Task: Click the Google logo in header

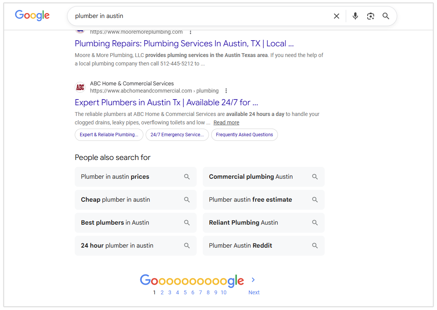Action: point(32,15)
